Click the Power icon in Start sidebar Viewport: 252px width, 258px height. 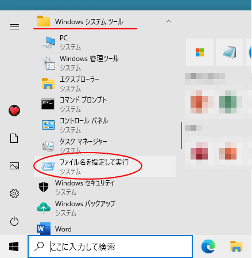(x=14, y=221)
